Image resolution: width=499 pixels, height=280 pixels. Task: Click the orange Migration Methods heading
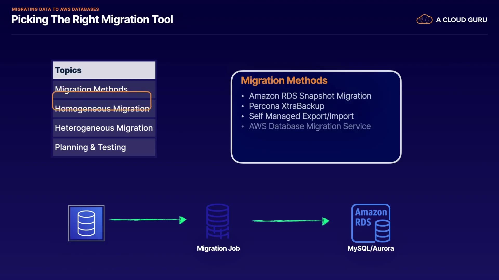[284, 80]
